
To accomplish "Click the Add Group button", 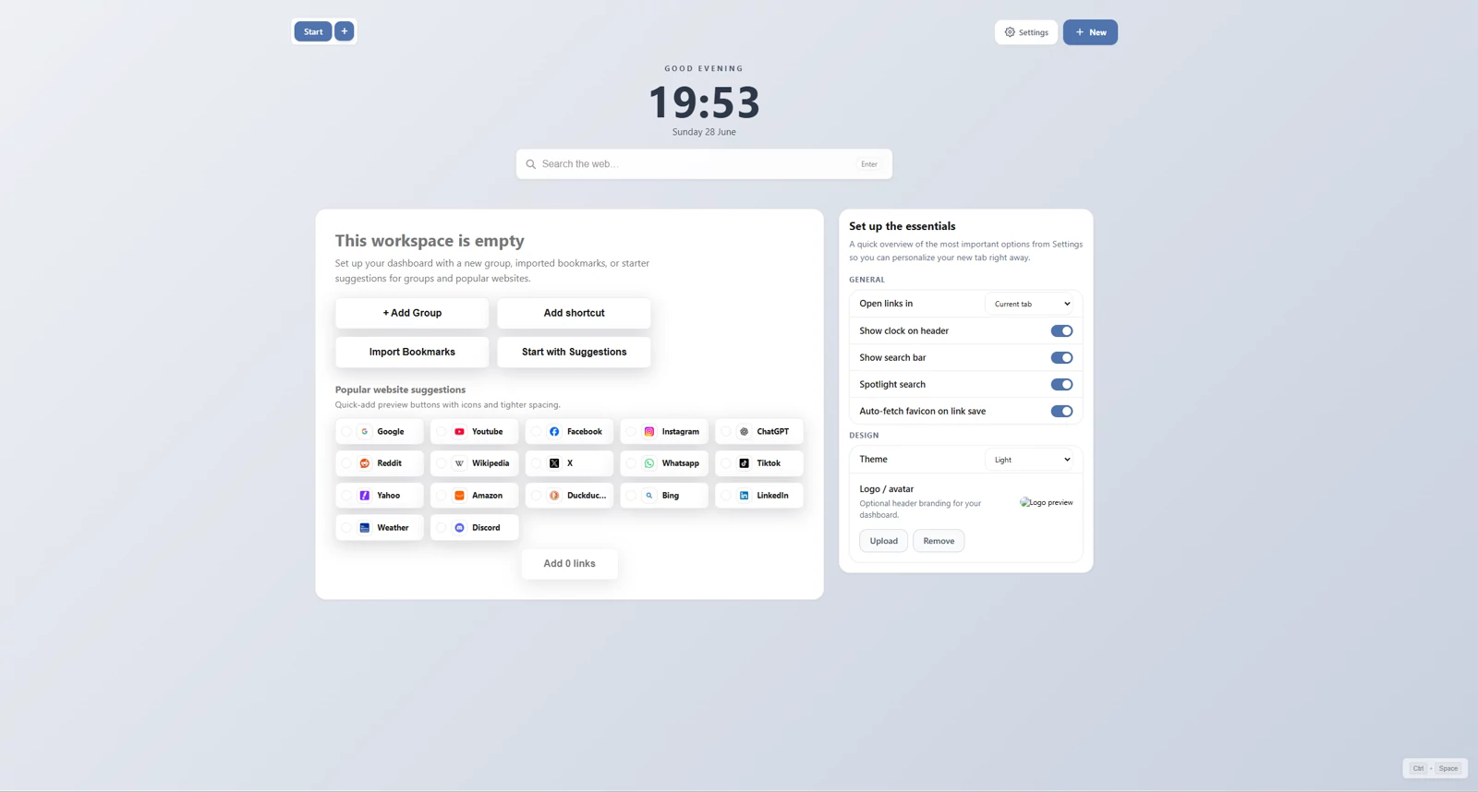I will 412,313.
